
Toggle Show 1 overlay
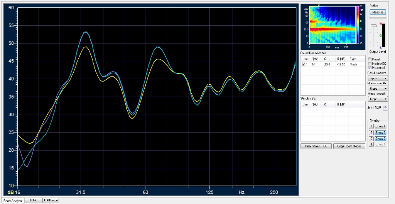click(x=380, y=126)
